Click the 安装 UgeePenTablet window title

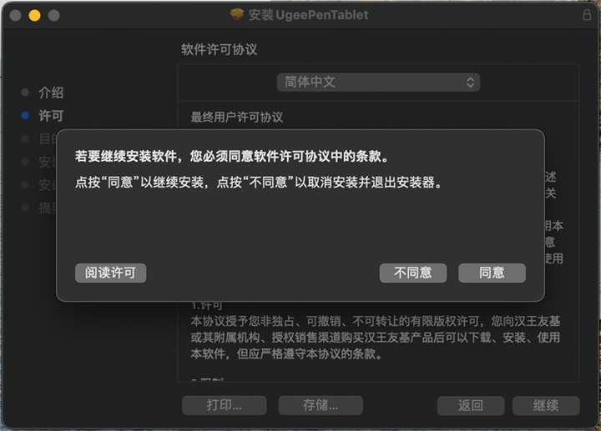pos(308,15)
